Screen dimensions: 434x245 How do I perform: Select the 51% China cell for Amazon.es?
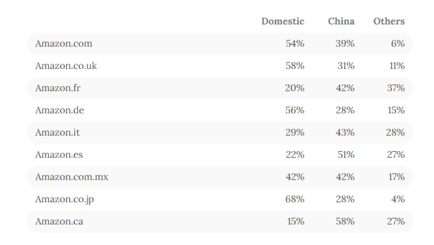click(x=345, y=155)
